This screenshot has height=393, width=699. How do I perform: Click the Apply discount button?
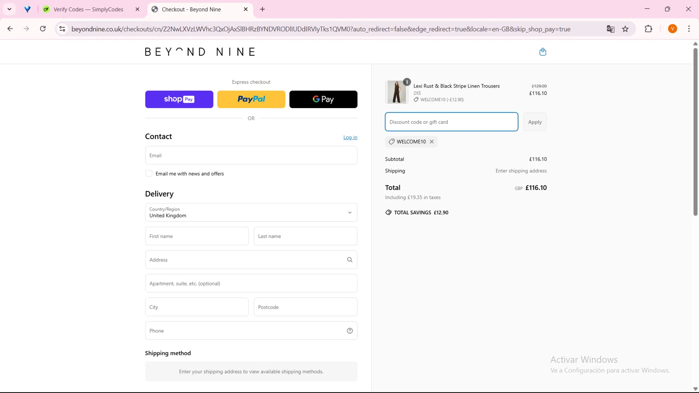click(x=535, y=122)
